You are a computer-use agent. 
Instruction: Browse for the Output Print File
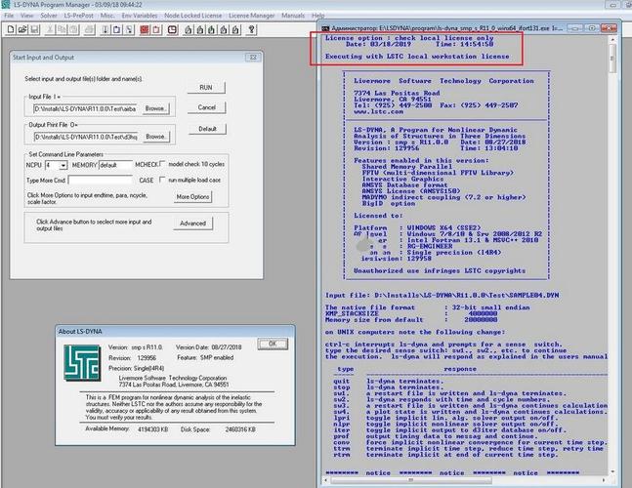pyautogui.click(x=155, y=137)
